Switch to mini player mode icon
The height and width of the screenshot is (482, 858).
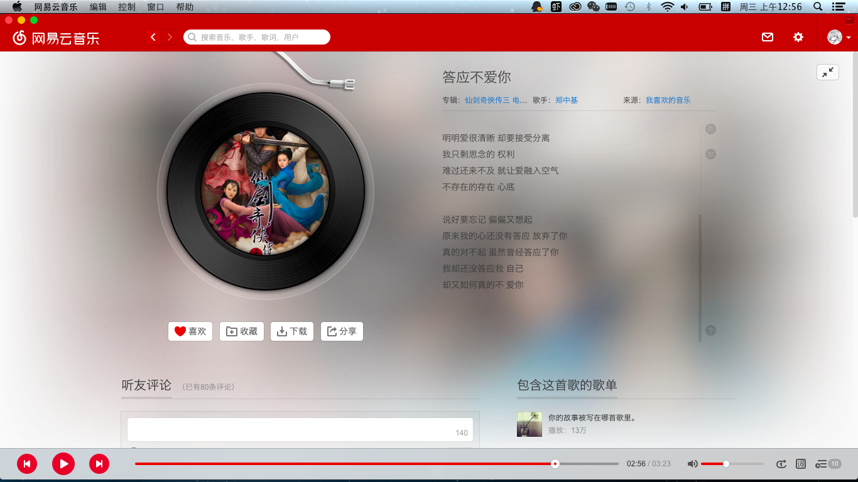850,20
